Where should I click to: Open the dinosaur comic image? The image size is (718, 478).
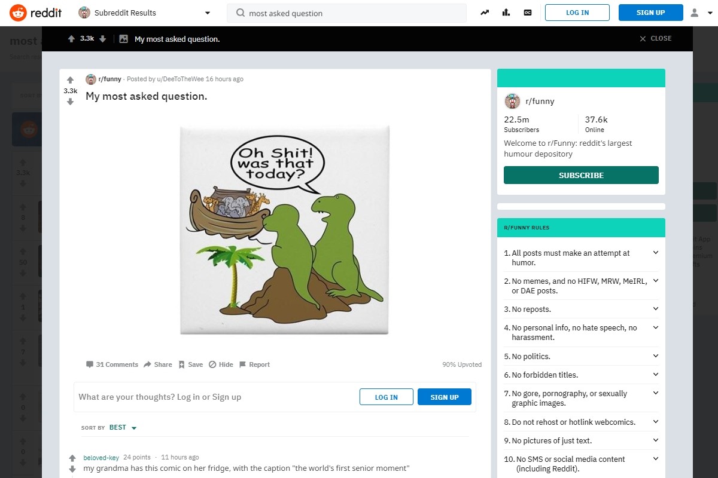pyautogui.click(x=285, y=230)
